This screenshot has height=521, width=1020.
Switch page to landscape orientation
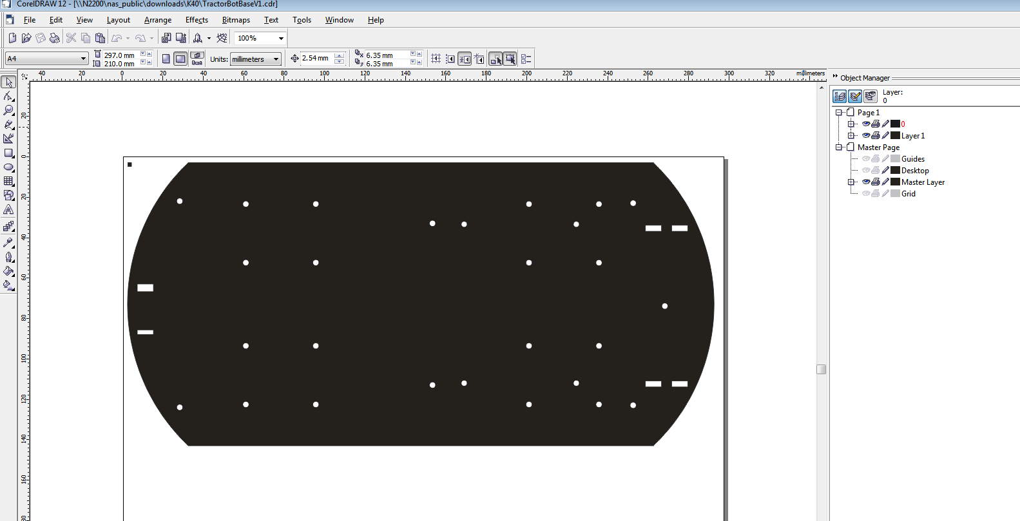pos(180,59)
